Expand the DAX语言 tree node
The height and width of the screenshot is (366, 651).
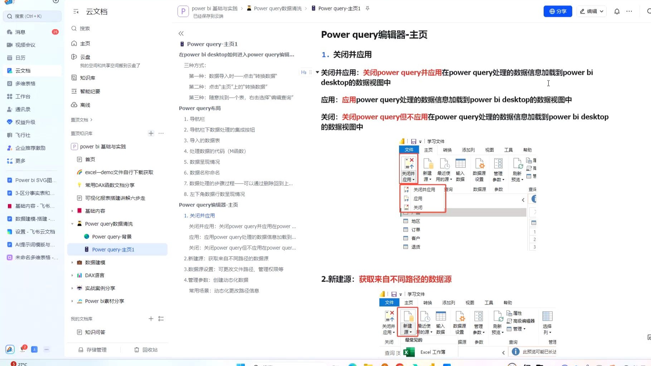point(72,275)
